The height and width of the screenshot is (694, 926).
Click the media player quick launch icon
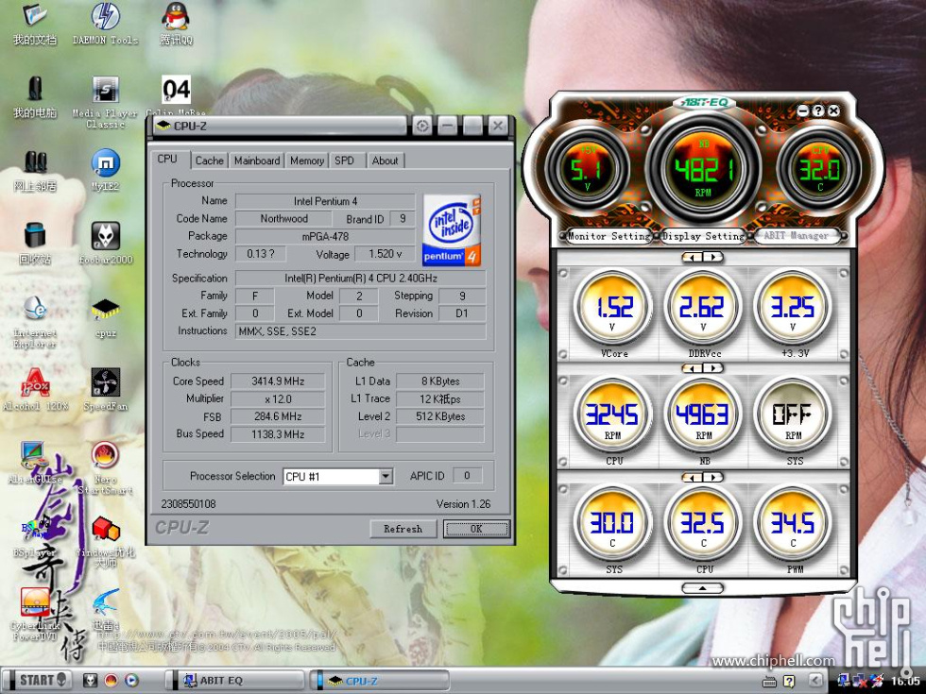pyautogui.click(x=131, y=681)
